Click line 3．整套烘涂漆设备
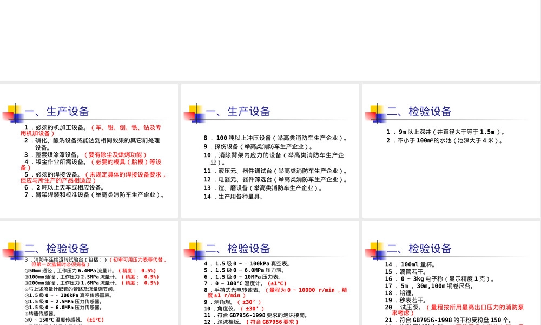541x325 pixels. pyautogui.click(x=85, y=155)
